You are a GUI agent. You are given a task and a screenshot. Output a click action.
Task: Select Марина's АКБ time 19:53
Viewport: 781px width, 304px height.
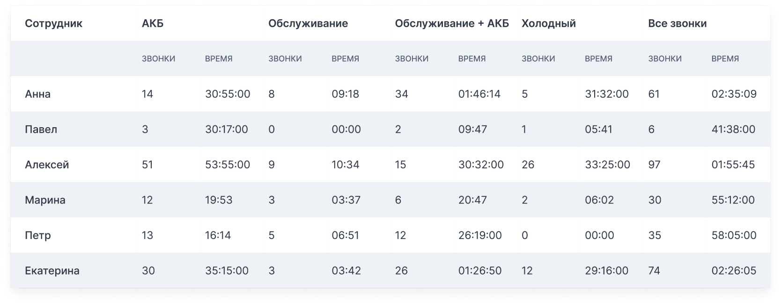[218, 200]
